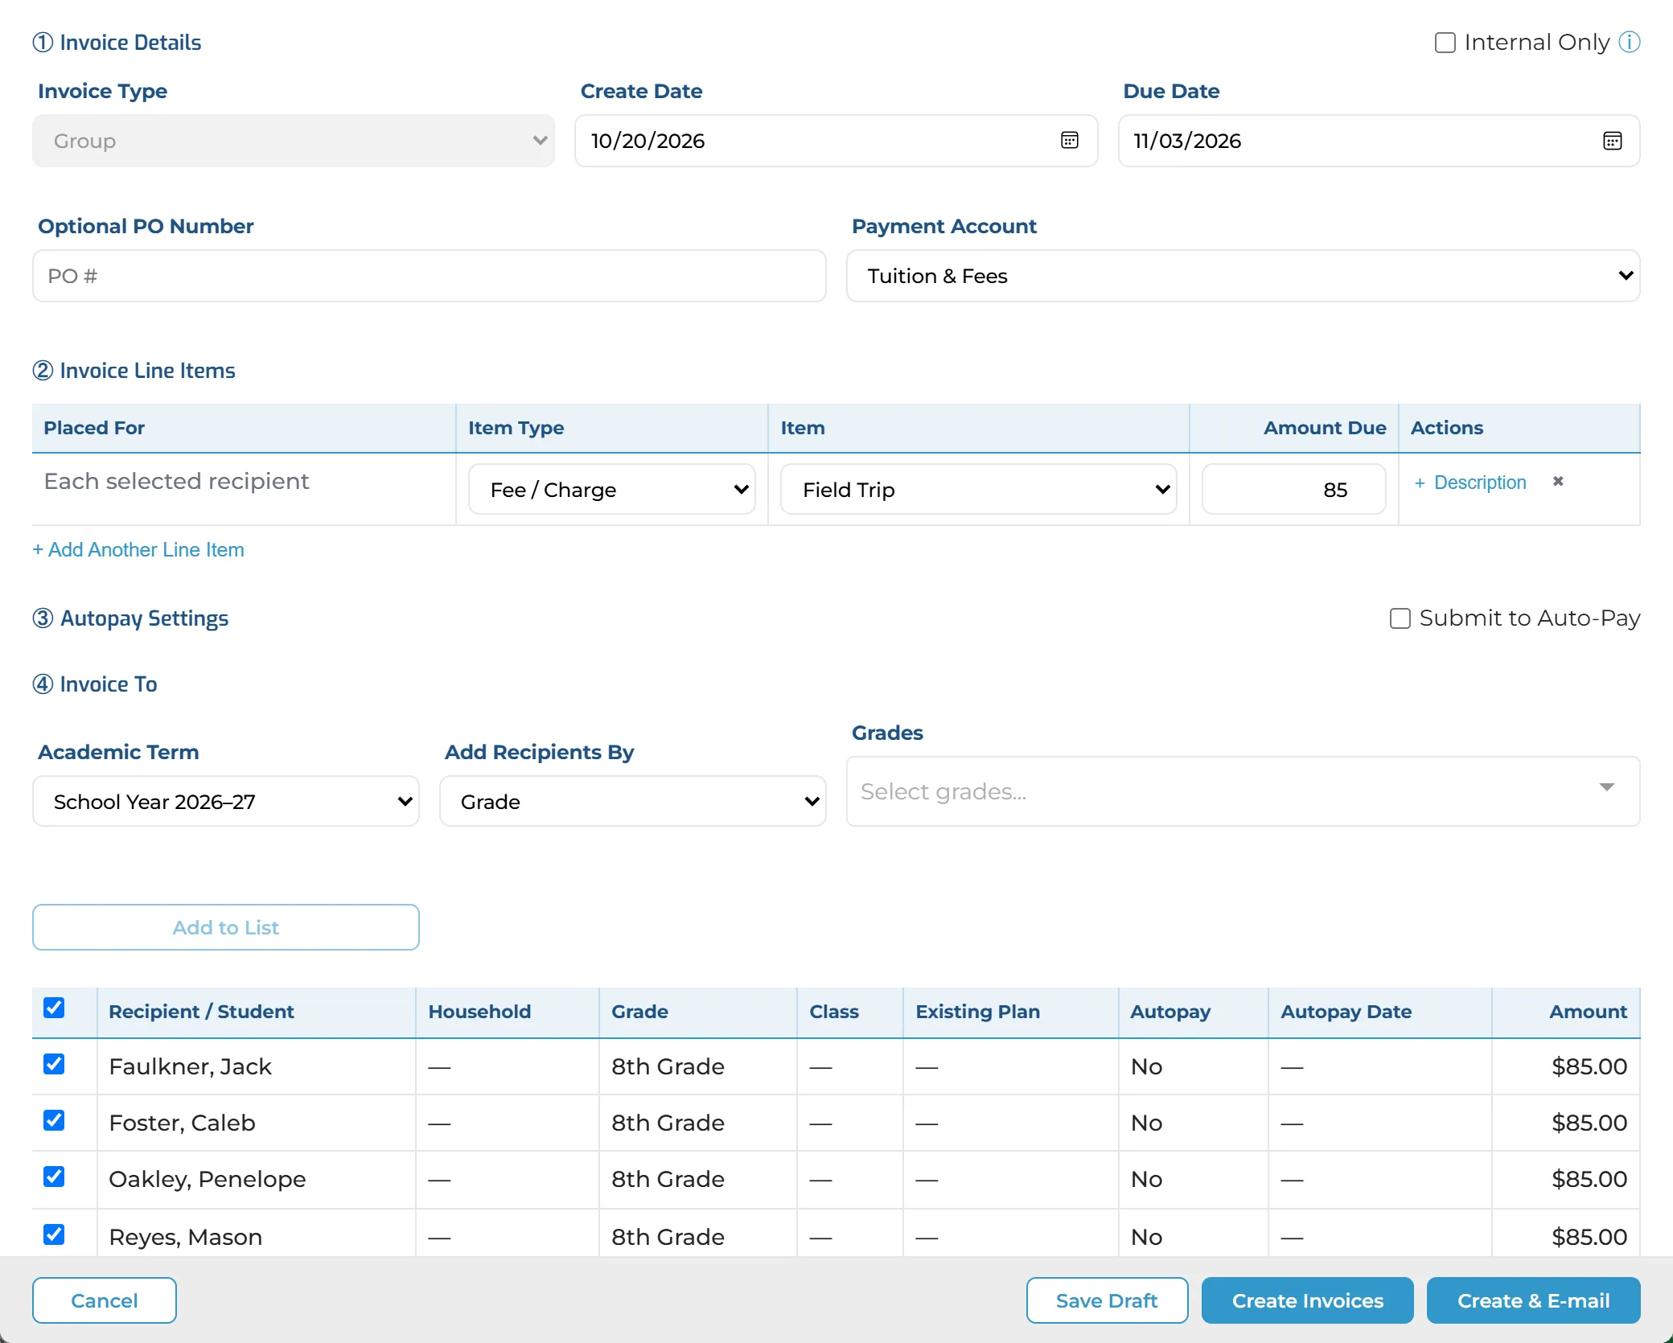This screenshot has width=1673, height=1343.
Task: Enable the Internal Only checkbox
Action: pos(1445,43)
